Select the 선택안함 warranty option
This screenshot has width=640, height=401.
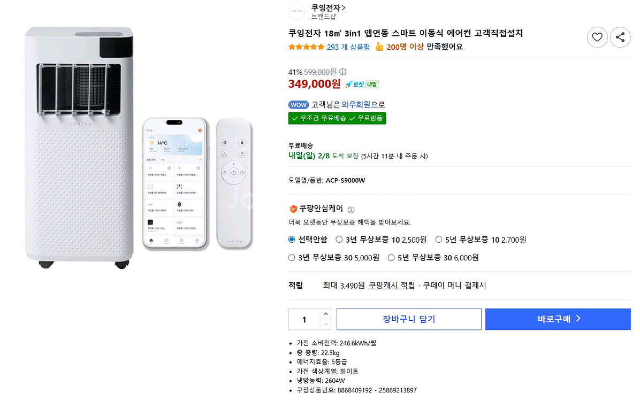click(292, 240)
